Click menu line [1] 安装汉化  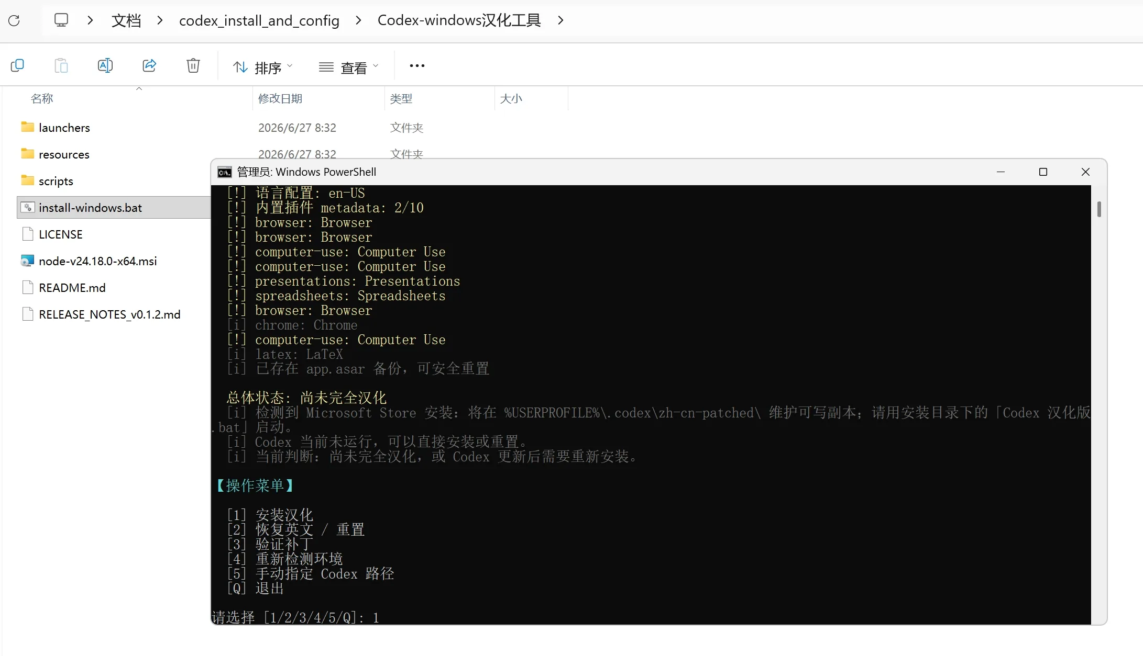(x=270, y=515)
